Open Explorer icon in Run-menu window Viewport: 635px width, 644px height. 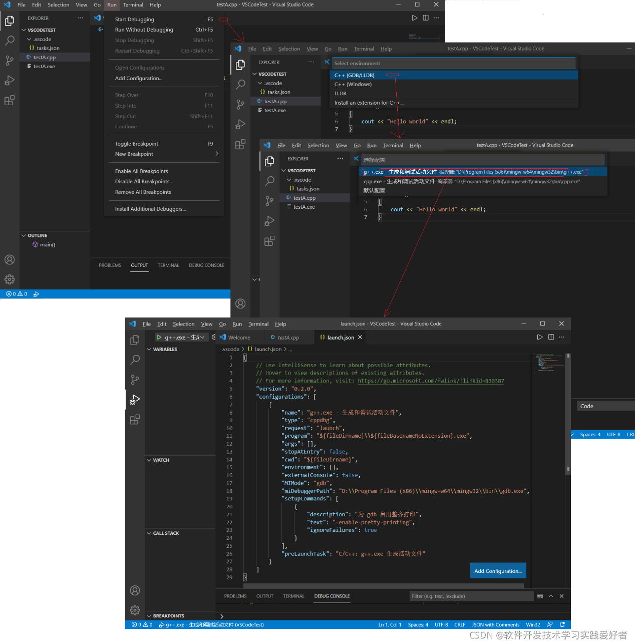point(10,21)
